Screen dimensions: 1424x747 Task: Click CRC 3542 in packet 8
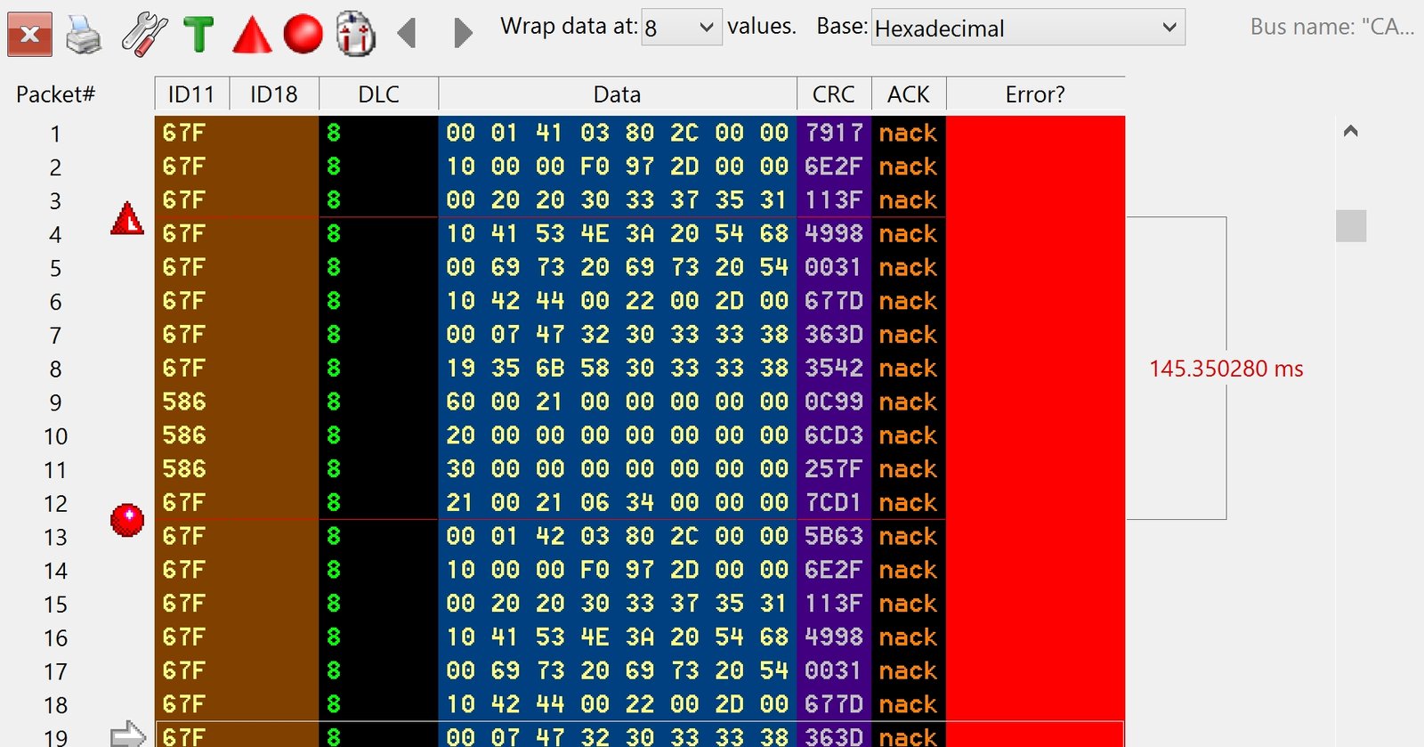click(834, 368)
